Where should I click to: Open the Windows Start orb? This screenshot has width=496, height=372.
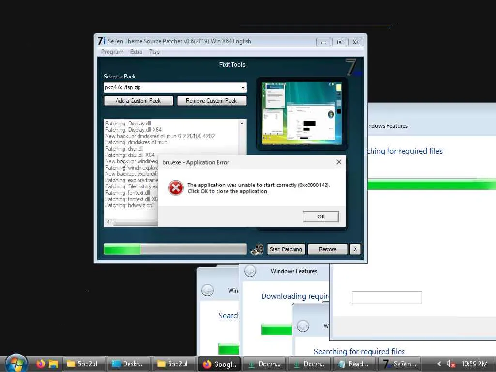[16, 363]
